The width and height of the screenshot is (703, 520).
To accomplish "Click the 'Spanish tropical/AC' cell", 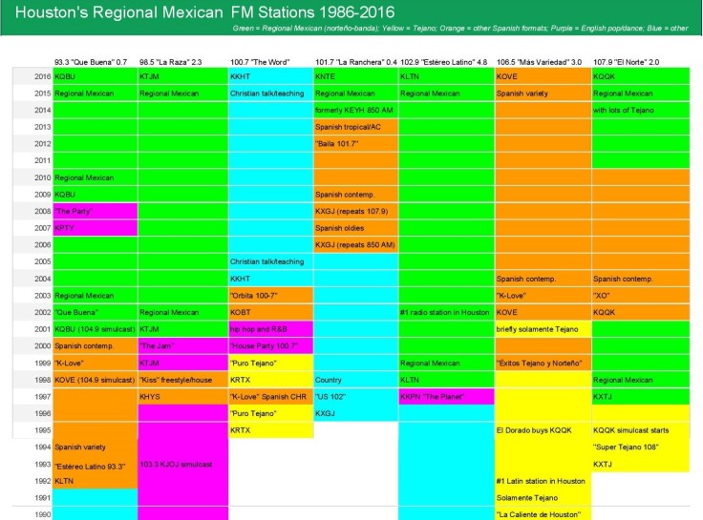I will [x=356, y=127].
